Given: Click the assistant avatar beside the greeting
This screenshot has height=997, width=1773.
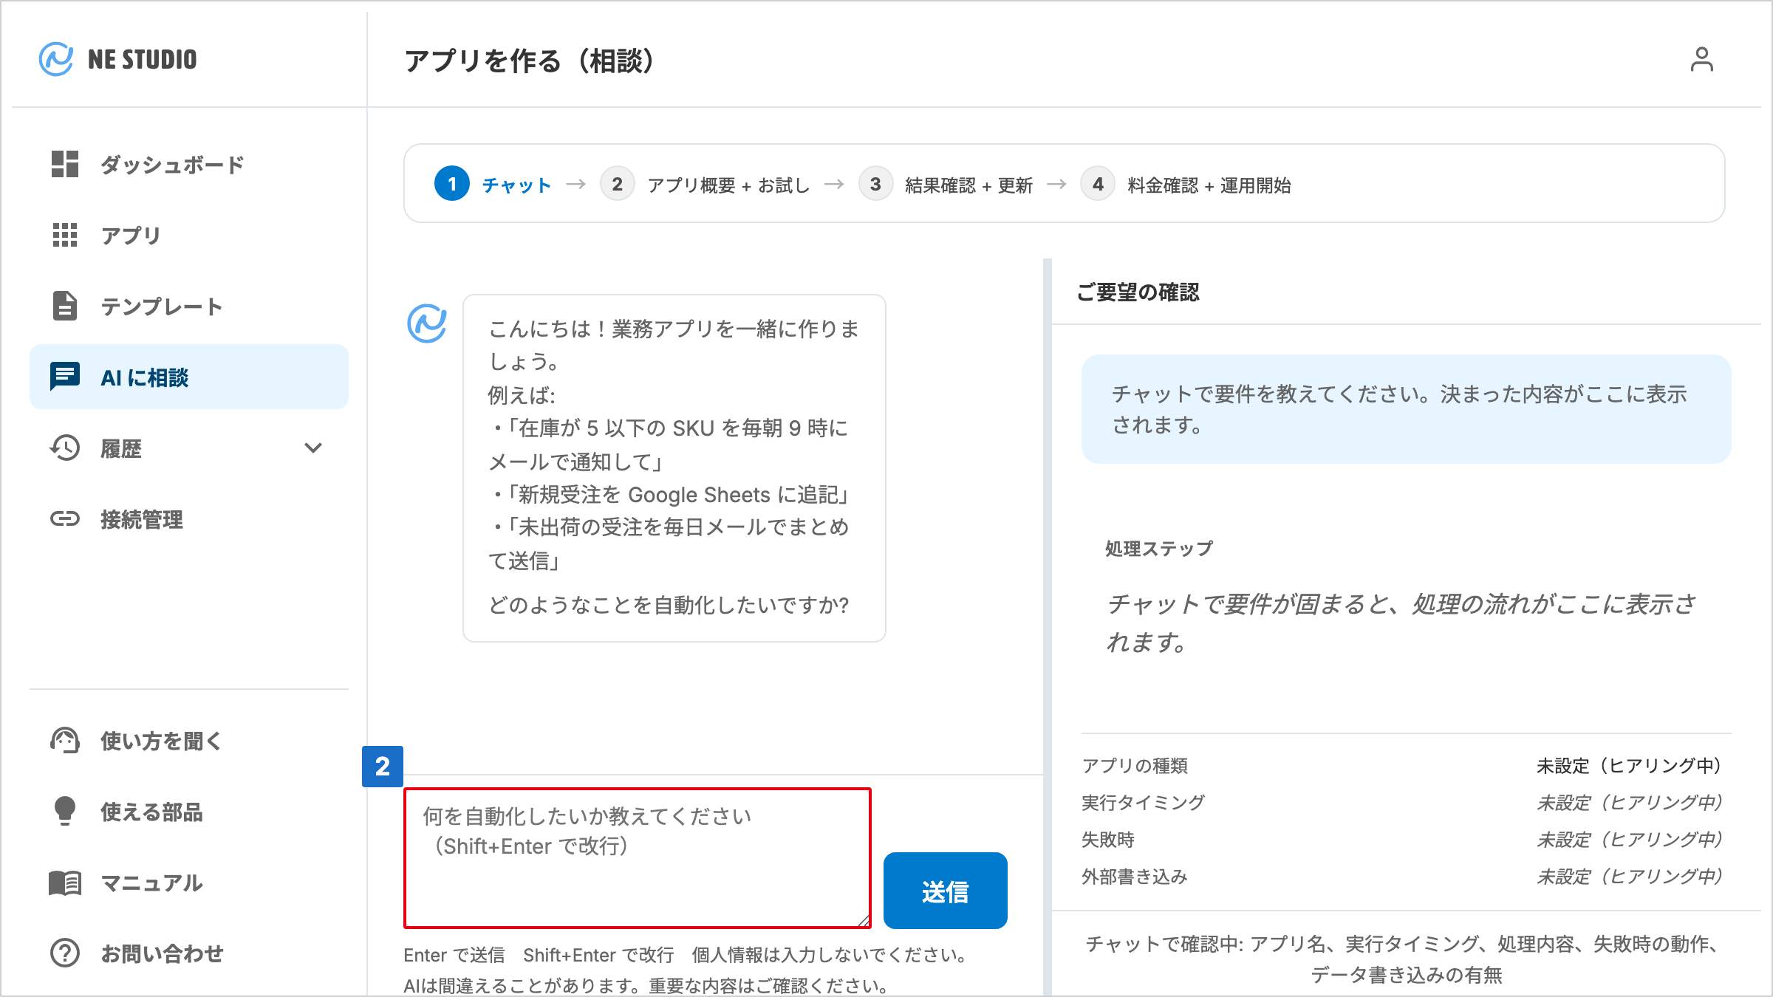Looking at the screenshot, I should point(427,323).
